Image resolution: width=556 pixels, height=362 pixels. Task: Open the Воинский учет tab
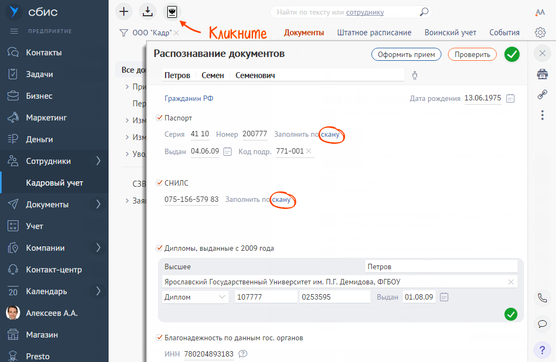tap(450, 33)
